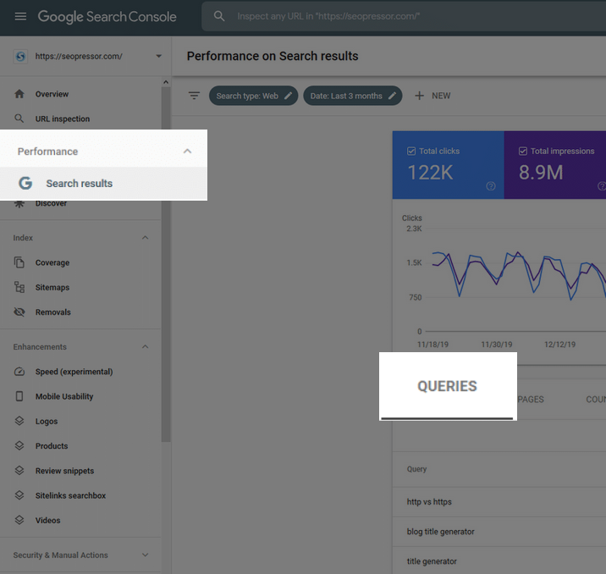Viewport: 606px width, 574px height.
Task: Open Logos enhancement report
Action: pos(47,421)
